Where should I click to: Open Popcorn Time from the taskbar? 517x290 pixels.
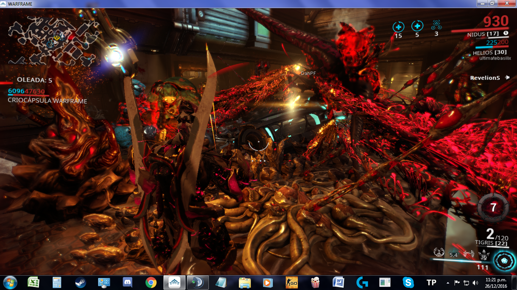[x=315, y=282]
